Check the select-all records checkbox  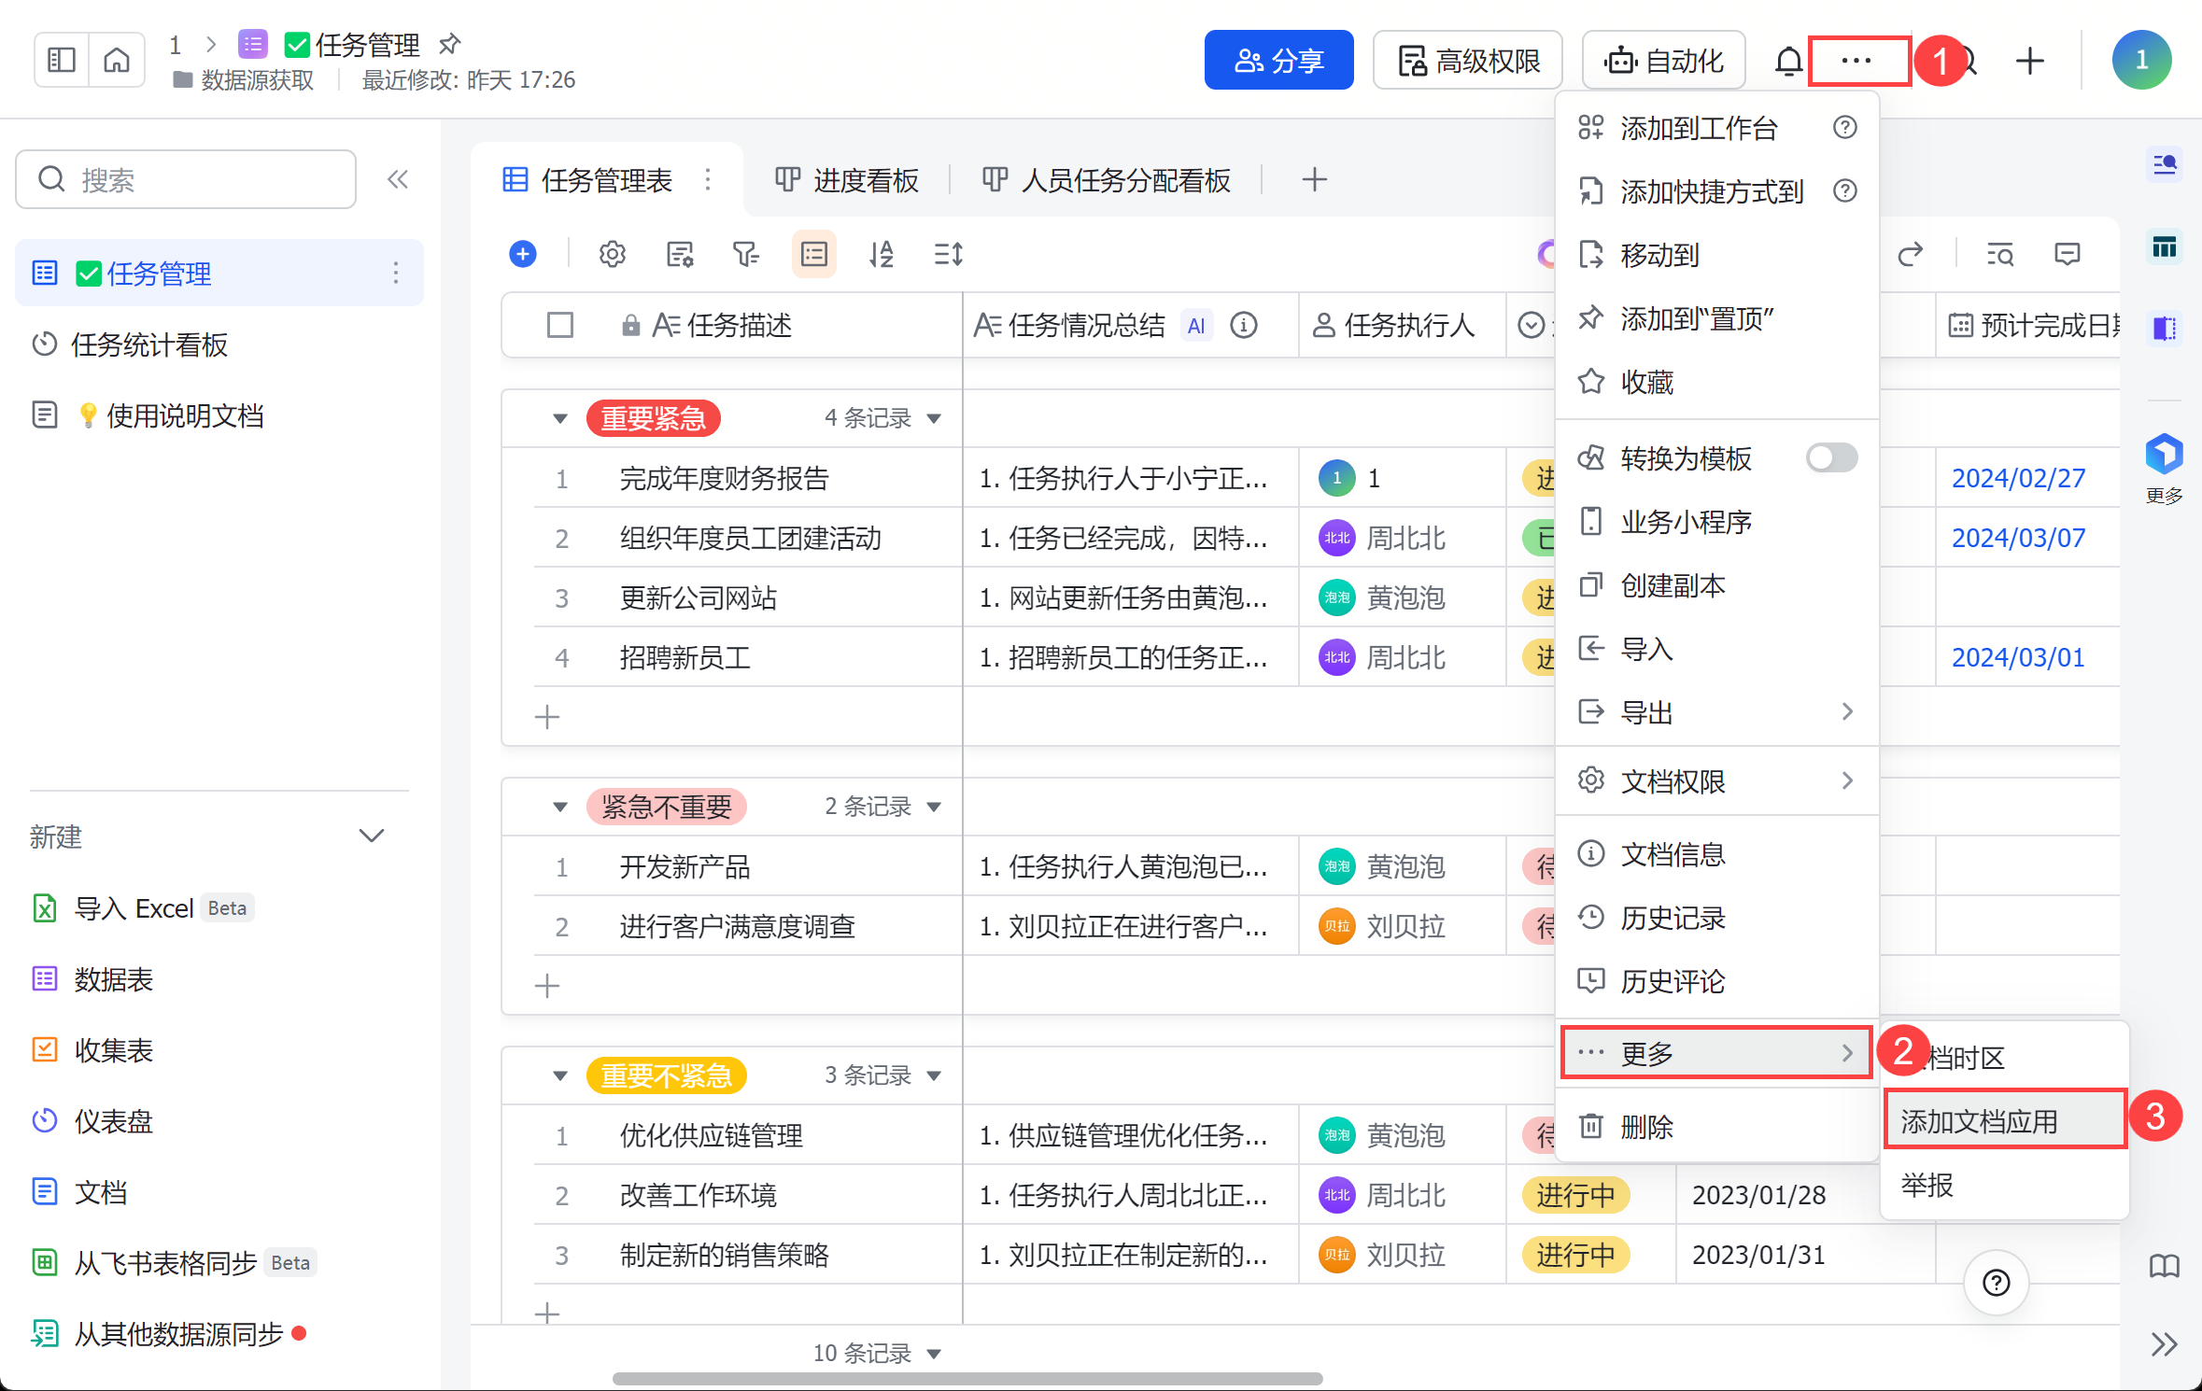click(x=560, y=325)
